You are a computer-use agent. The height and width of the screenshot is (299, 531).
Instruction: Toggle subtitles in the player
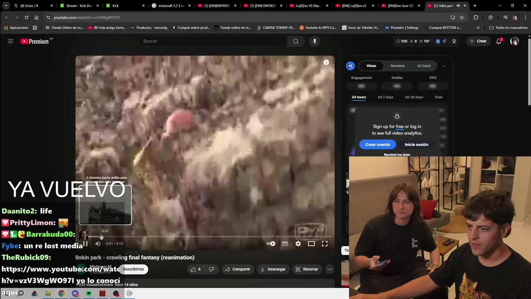[x=285, y=244]
